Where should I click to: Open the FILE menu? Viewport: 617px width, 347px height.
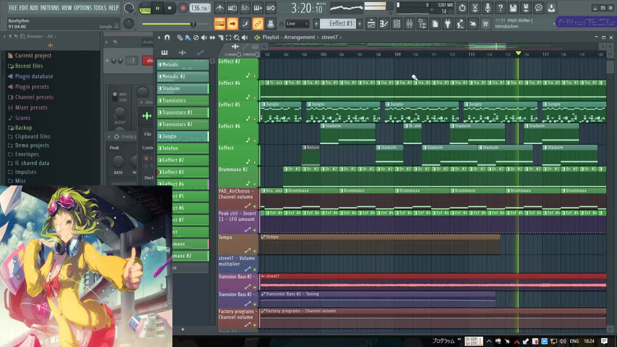click(13, 8)
